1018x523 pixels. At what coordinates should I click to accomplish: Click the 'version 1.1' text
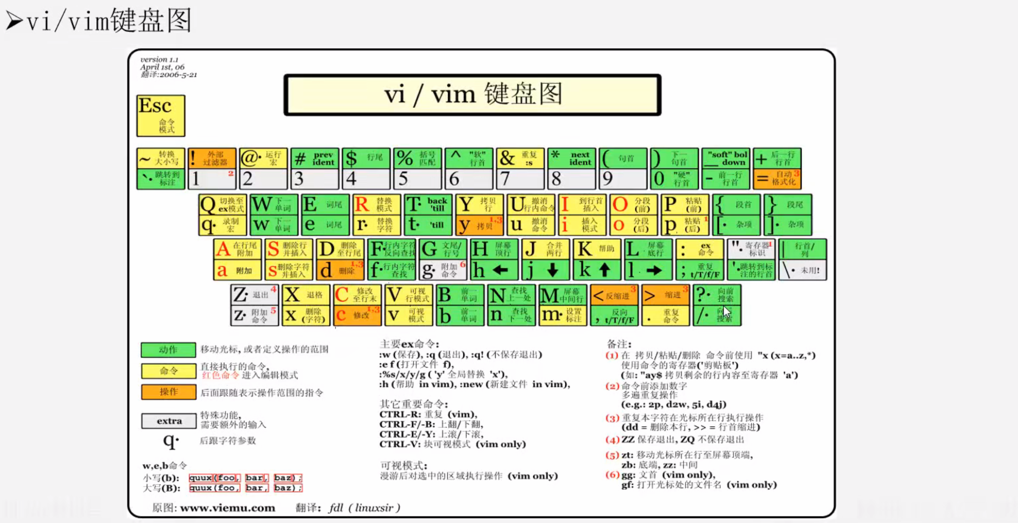[159, 59]
